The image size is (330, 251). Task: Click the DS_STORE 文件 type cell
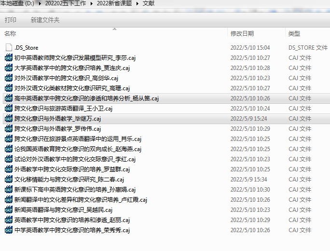pyautogui.click(x=308, y=48)
